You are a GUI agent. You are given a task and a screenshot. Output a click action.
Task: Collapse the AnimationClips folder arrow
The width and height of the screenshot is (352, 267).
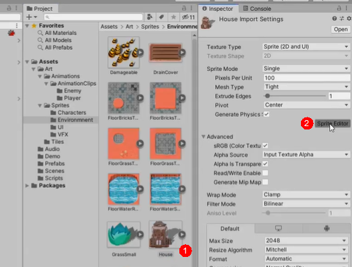point(46,83)
